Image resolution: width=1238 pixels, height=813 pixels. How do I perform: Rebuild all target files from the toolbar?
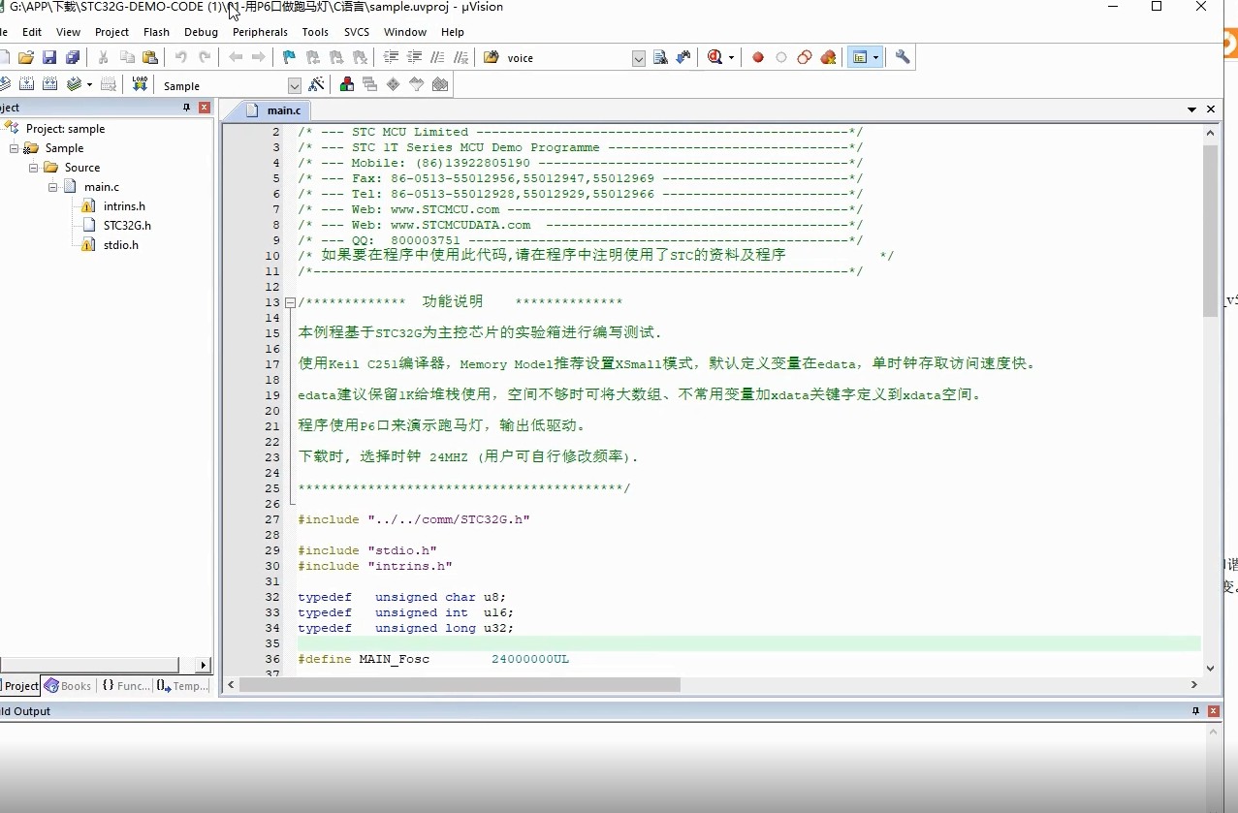pos(49,85)
